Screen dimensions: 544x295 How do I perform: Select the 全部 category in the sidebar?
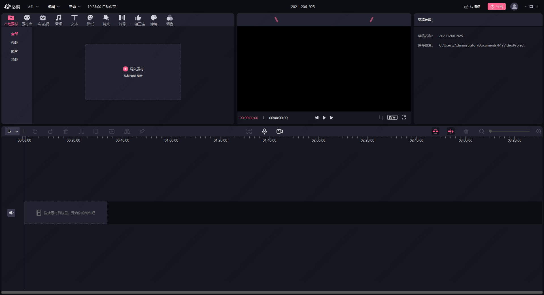click(x=14, y=34)
